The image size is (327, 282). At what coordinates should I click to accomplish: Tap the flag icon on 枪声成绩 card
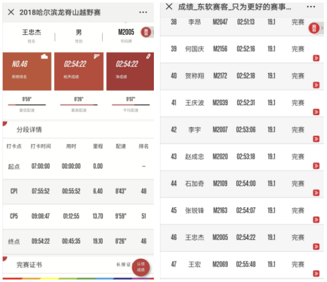pyautogui.click(x=97, y=55)
